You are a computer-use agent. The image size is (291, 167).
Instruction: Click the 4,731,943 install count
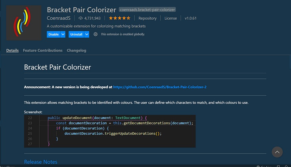[92, 18]
